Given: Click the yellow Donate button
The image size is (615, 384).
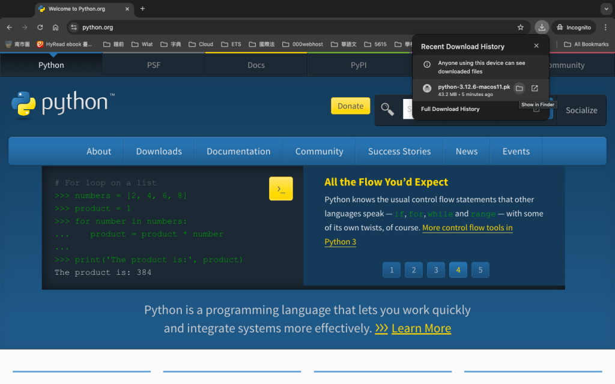Looking at the screenshot, I should 350,106.
